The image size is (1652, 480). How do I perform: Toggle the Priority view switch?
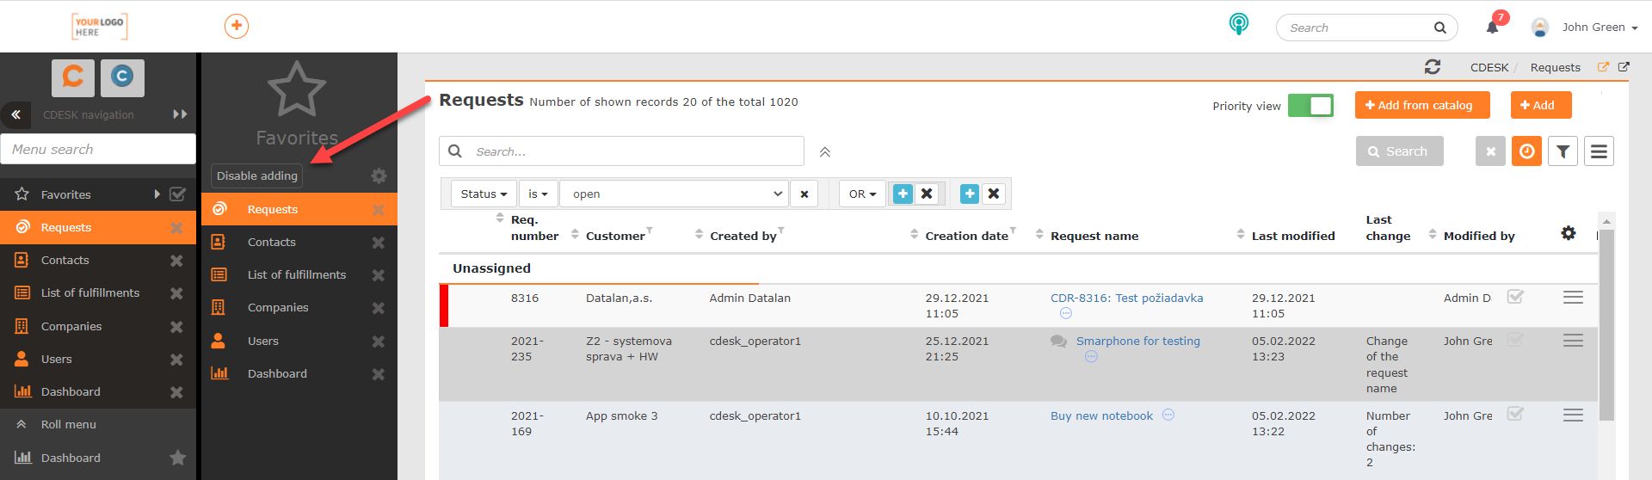coord(1310,106)
